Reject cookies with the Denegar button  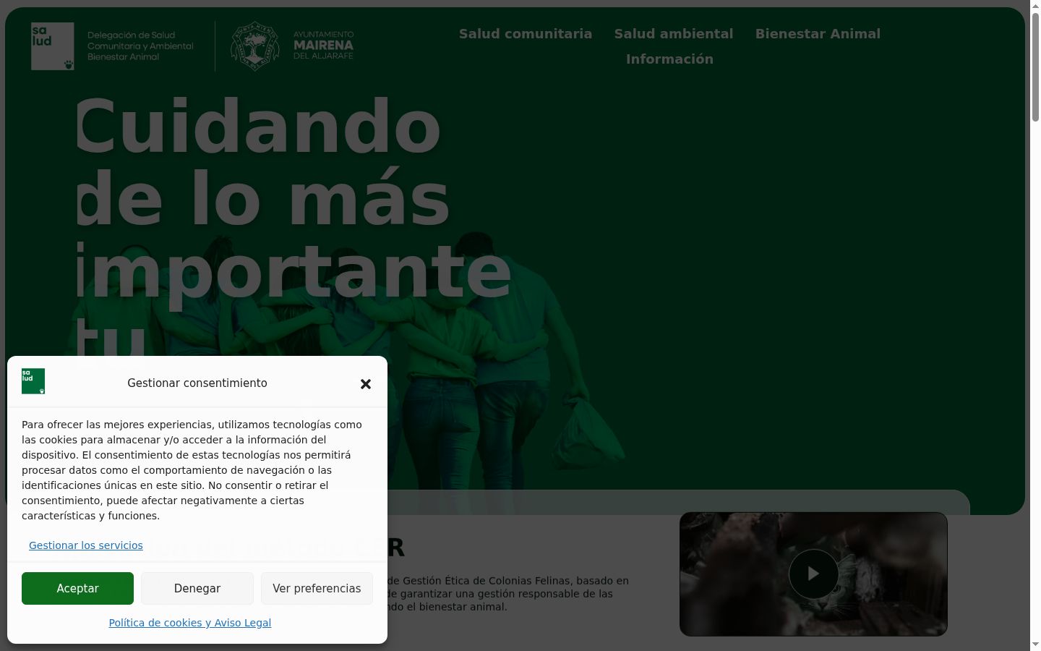197,588
